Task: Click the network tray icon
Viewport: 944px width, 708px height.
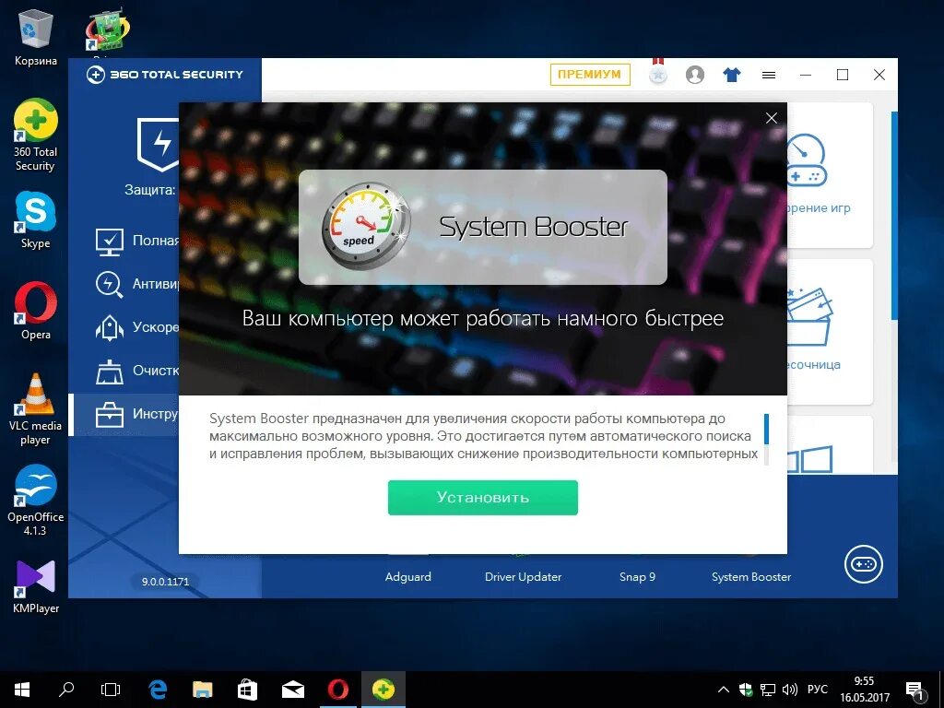Action: (x=768, y=690)
